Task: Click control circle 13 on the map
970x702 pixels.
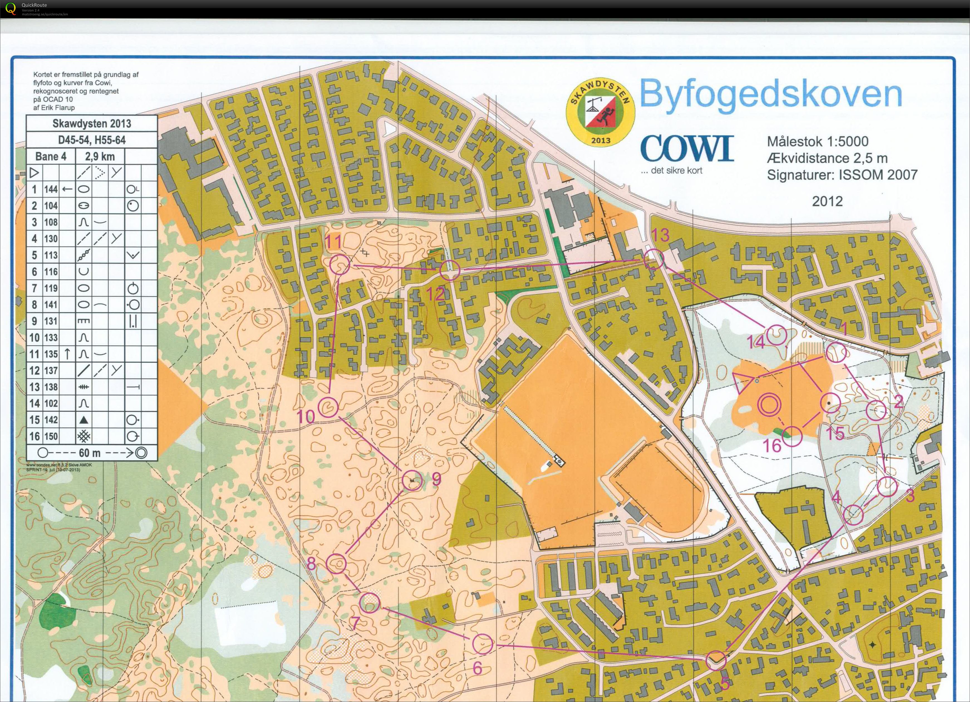Action: [x=654, y=260]
